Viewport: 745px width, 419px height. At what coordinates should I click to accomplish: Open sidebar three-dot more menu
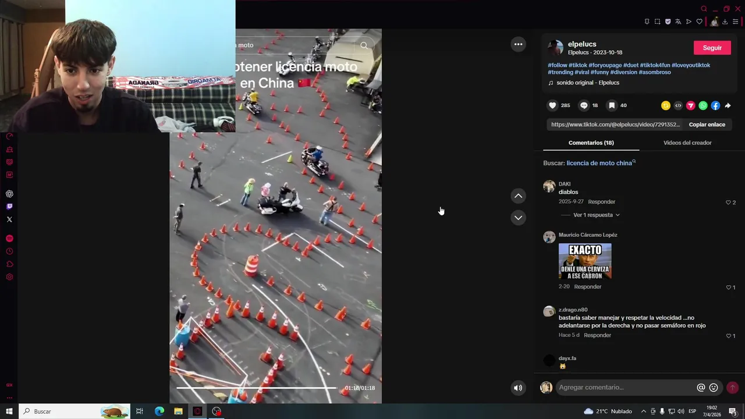tap(9, 398)
